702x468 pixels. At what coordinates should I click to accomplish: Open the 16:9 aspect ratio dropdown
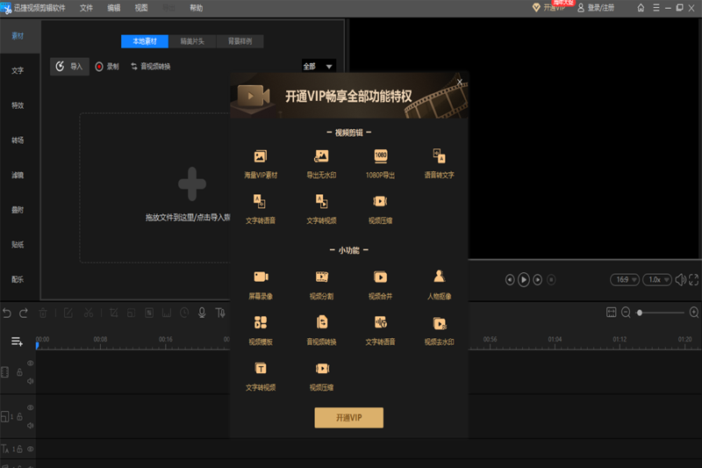[x=625, y=279]
